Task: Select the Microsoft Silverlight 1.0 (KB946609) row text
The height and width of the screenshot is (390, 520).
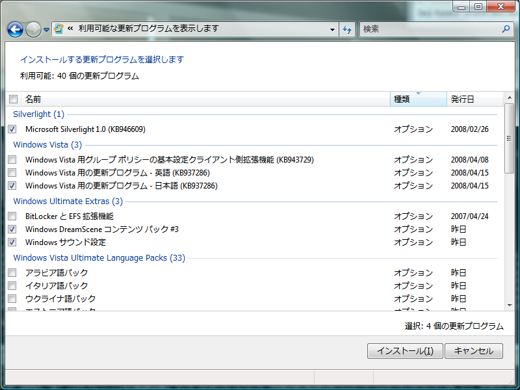Action: [85, 129]
